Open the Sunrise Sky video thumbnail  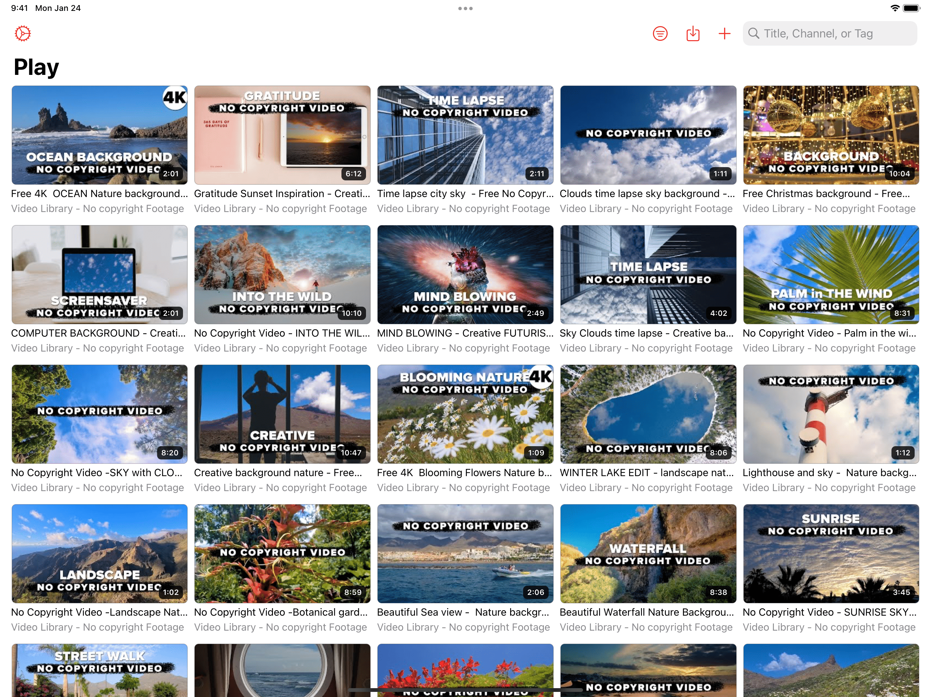pyautogui.click(x=831, y=554)
